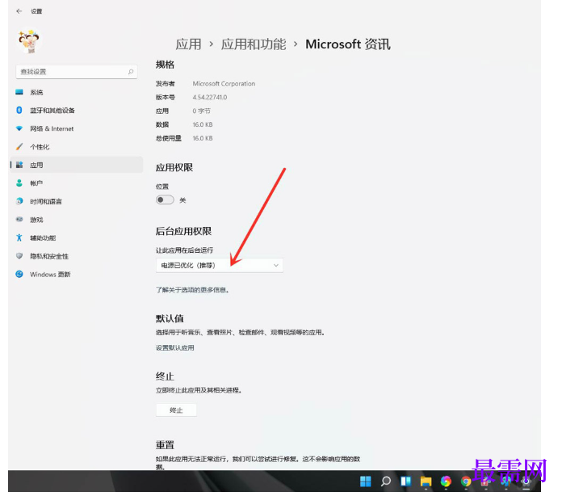Open taskbar Search
Viewport: 562px width, 496px height.
(386, 481)
